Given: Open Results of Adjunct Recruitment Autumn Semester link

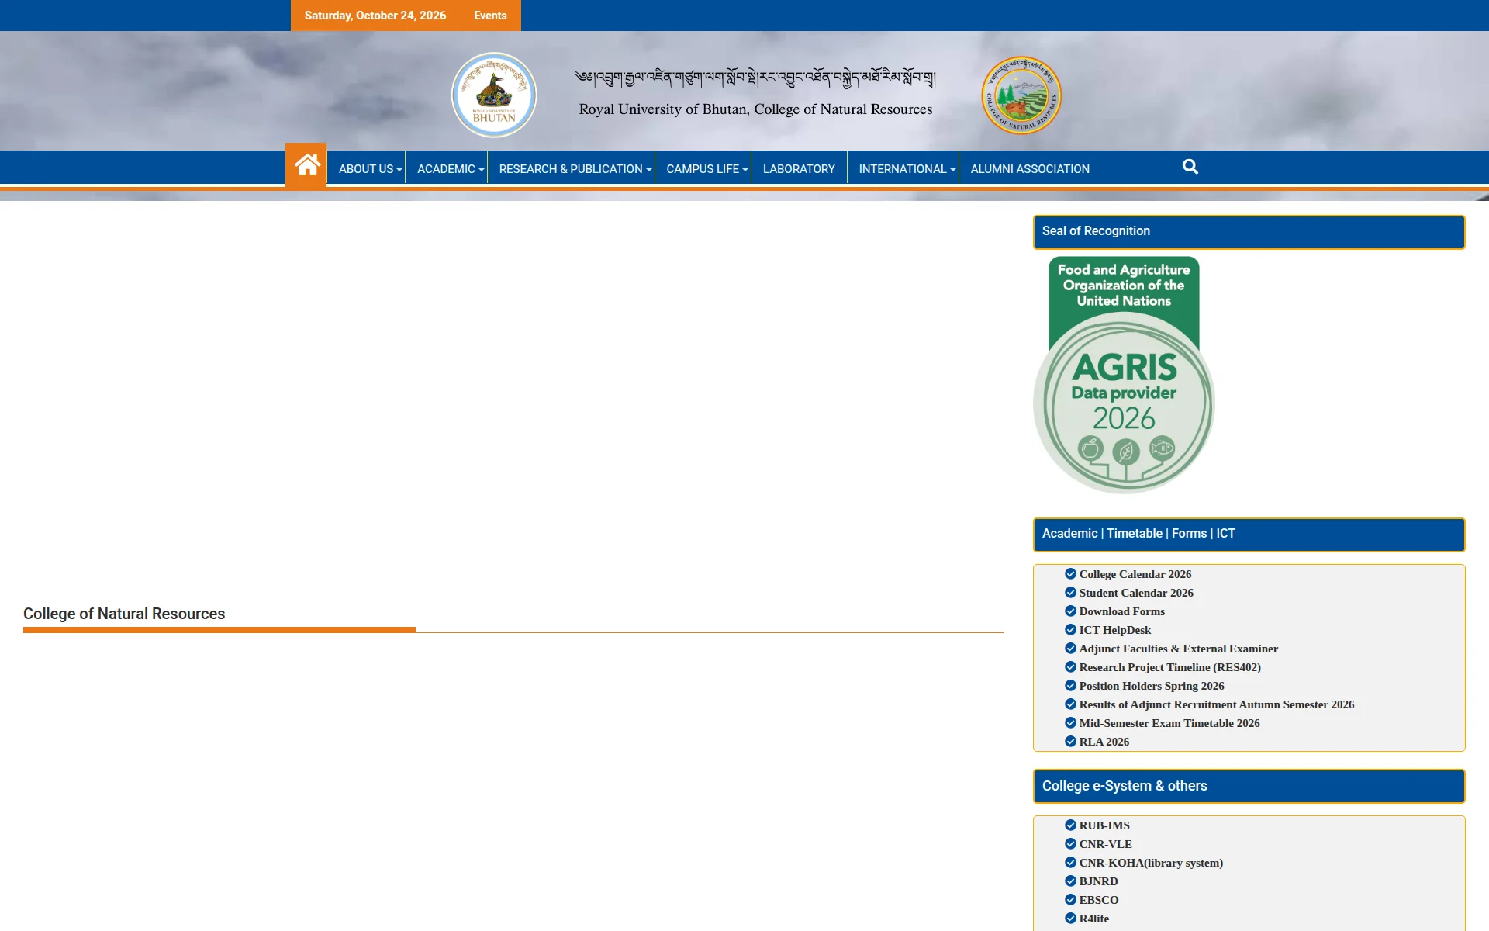Looking at the screenshot, I should [x=1217, y=704].
